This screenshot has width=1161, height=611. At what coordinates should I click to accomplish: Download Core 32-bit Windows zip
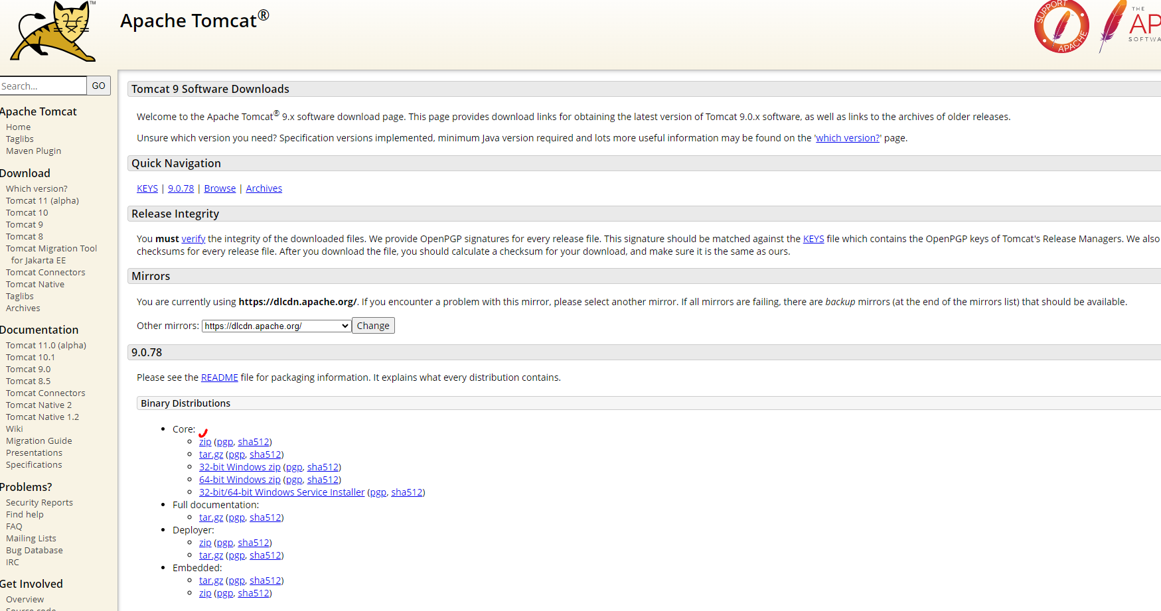240,467
